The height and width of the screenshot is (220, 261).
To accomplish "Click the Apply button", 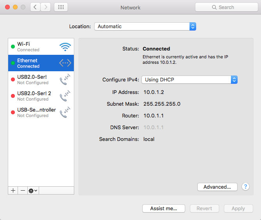I will point(238,209).
